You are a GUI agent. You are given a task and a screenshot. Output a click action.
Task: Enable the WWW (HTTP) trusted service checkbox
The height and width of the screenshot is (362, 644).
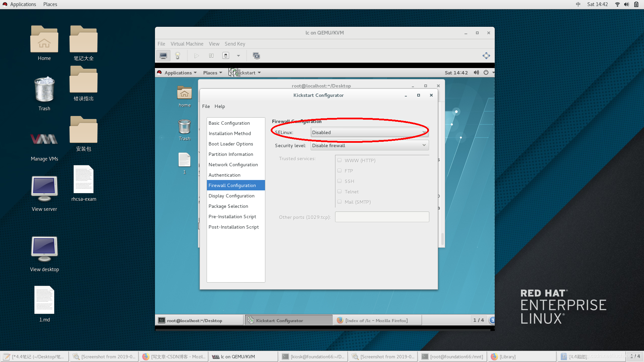tap(339, 160)
